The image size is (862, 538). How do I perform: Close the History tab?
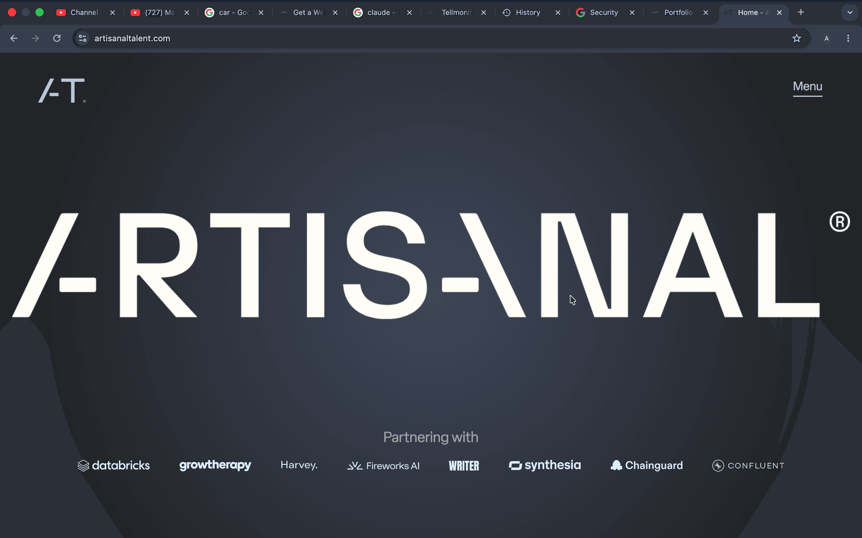coord(558,13)
